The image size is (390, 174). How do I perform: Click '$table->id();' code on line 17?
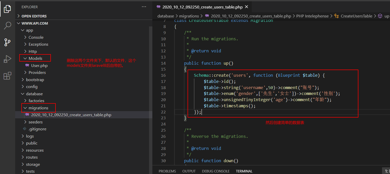tap(220, 81)
